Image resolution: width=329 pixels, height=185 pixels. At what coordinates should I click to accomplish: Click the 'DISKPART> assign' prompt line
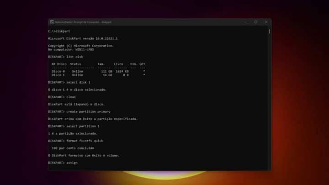63,163
